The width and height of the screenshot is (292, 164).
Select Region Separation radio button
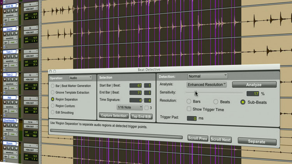[53, 99]
